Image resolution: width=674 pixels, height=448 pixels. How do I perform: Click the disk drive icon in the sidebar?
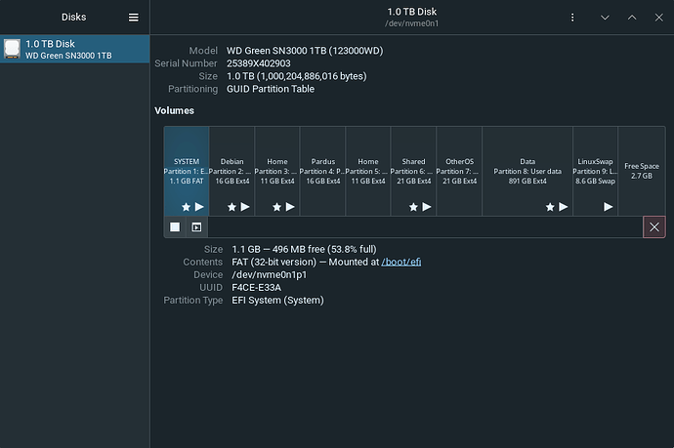pos(12,49)
